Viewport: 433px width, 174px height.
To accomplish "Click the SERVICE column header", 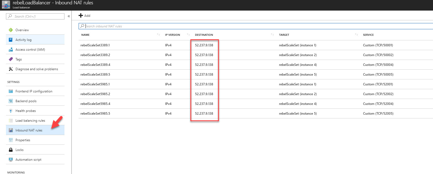I will pyautogui.click(x=368, y=35).
